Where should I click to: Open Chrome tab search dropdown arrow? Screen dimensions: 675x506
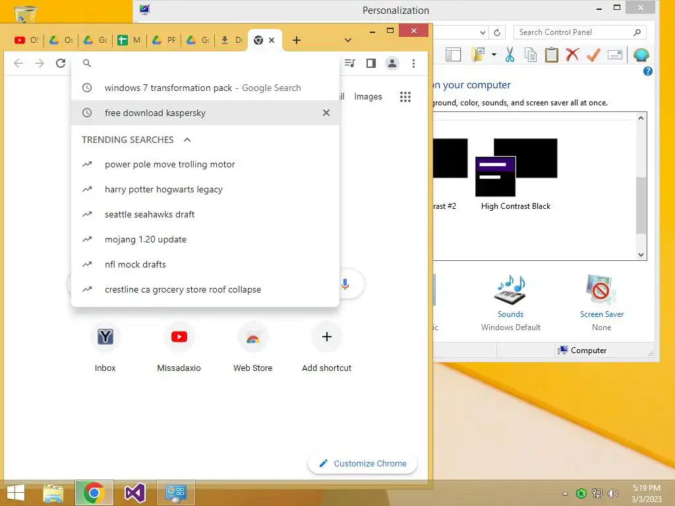[x=348, y=40]
